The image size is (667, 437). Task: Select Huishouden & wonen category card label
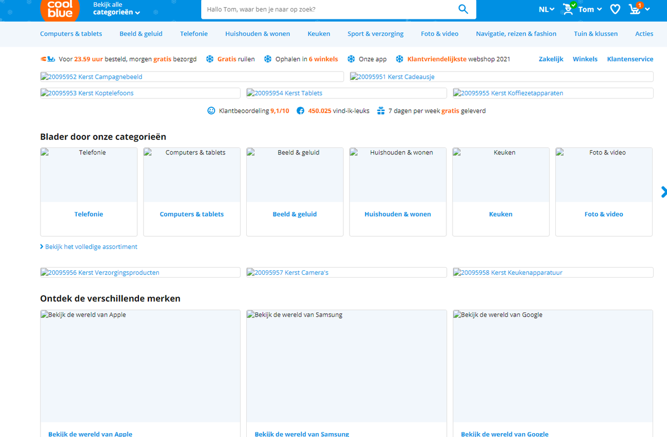pos(398,214)
